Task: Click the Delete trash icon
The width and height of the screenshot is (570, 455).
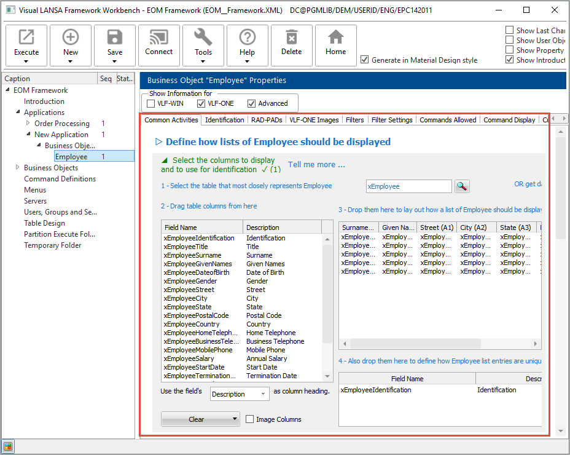Action: tap(292, 37)
